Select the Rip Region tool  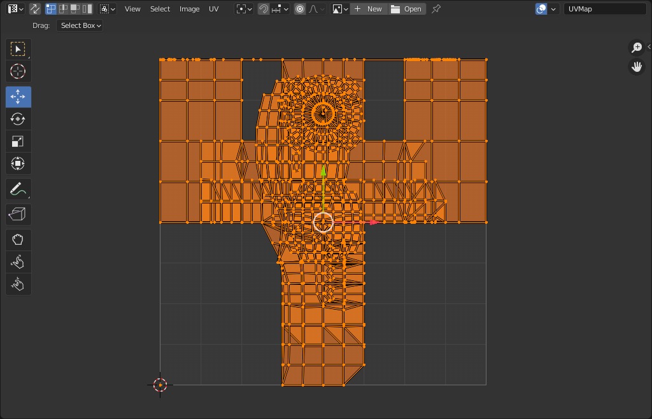pyautogui.click(x=18, y=214)
